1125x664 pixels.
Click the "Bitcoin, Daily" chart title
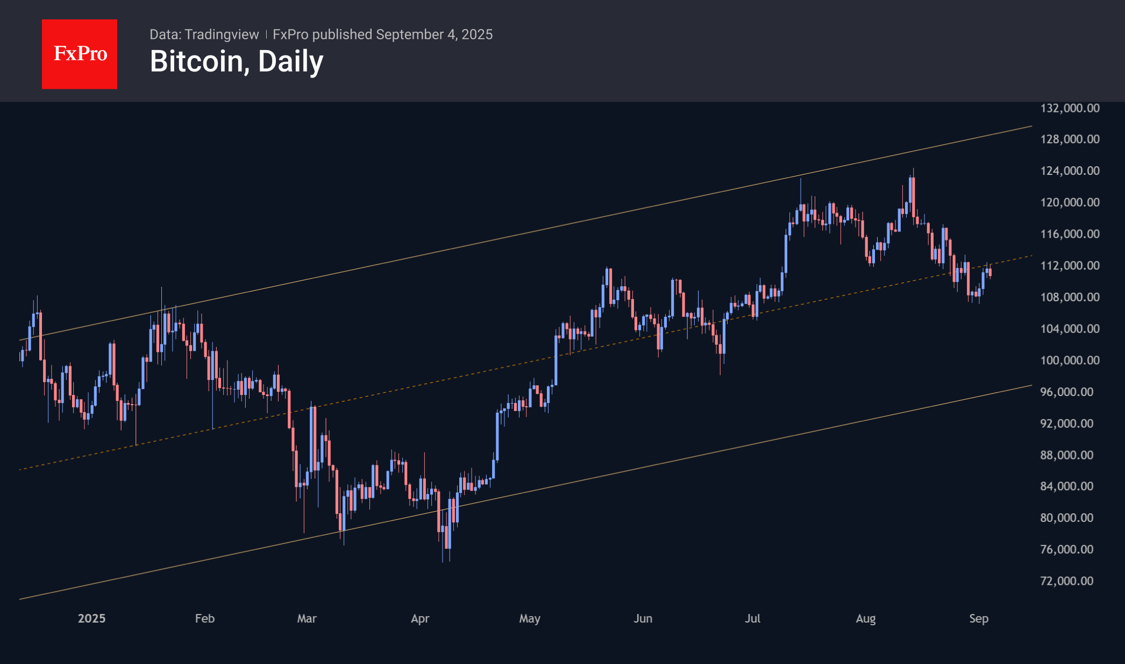237,61
